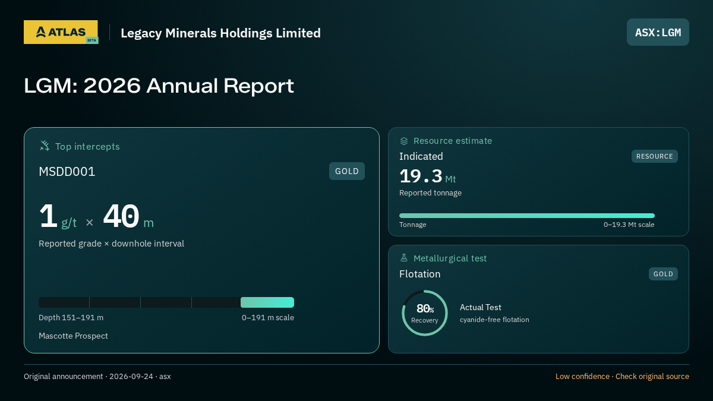Click the Tonnage bar label
The height and width of the screenshot is (401, 713).
412,225
